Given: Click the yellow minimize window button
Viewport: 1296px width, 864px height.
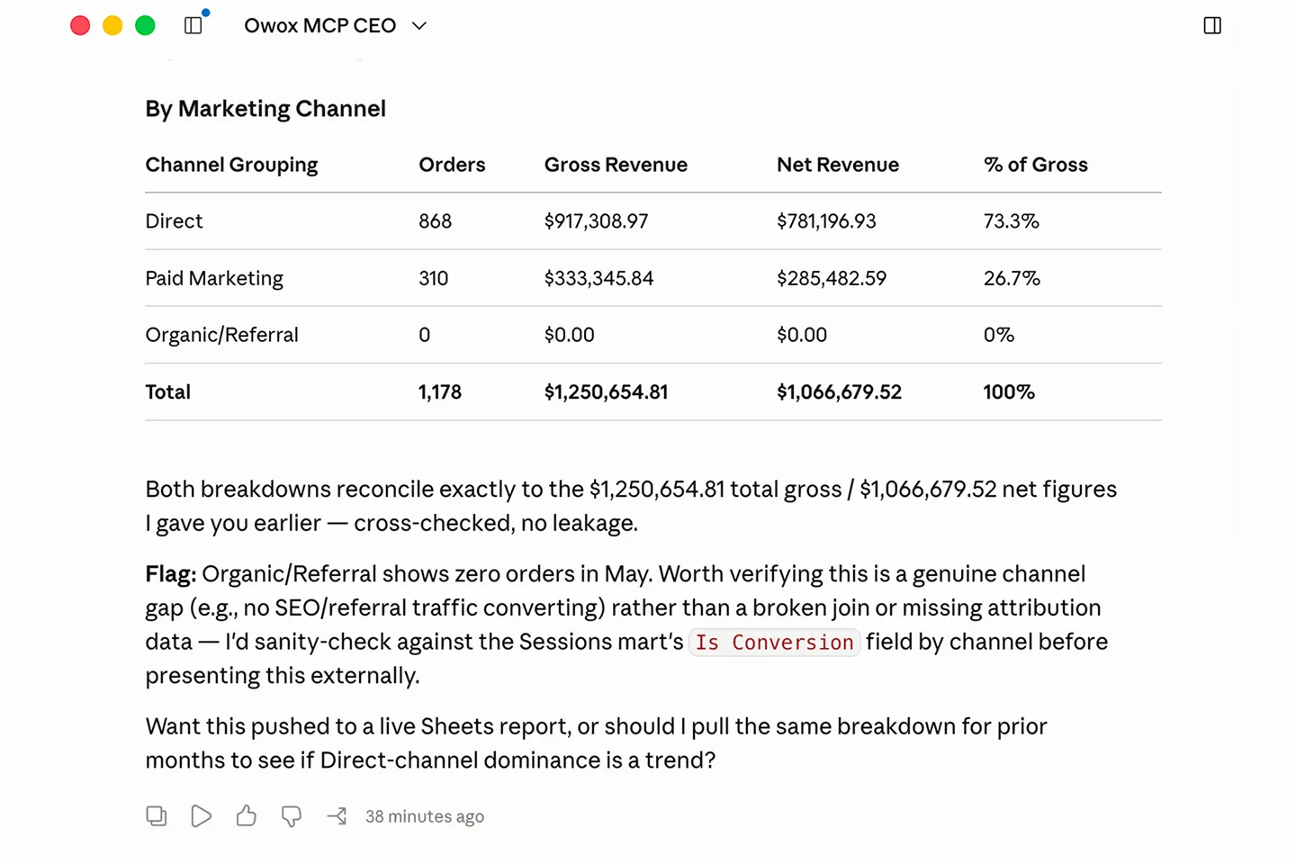Looking at the screenshot, I should click(x=112, y=25).
